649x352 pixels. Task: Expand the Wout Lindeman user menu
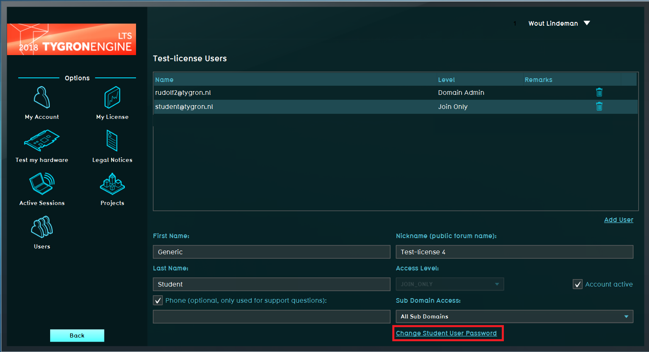point(587,23)
